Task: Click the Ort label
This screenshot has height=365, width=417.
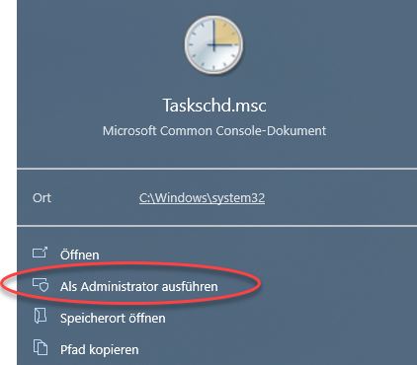Action: point(42,198)
